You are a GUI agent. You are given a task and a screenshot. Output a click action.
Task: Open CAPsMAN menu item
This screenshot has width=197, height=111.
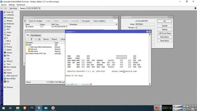(10, 15)
